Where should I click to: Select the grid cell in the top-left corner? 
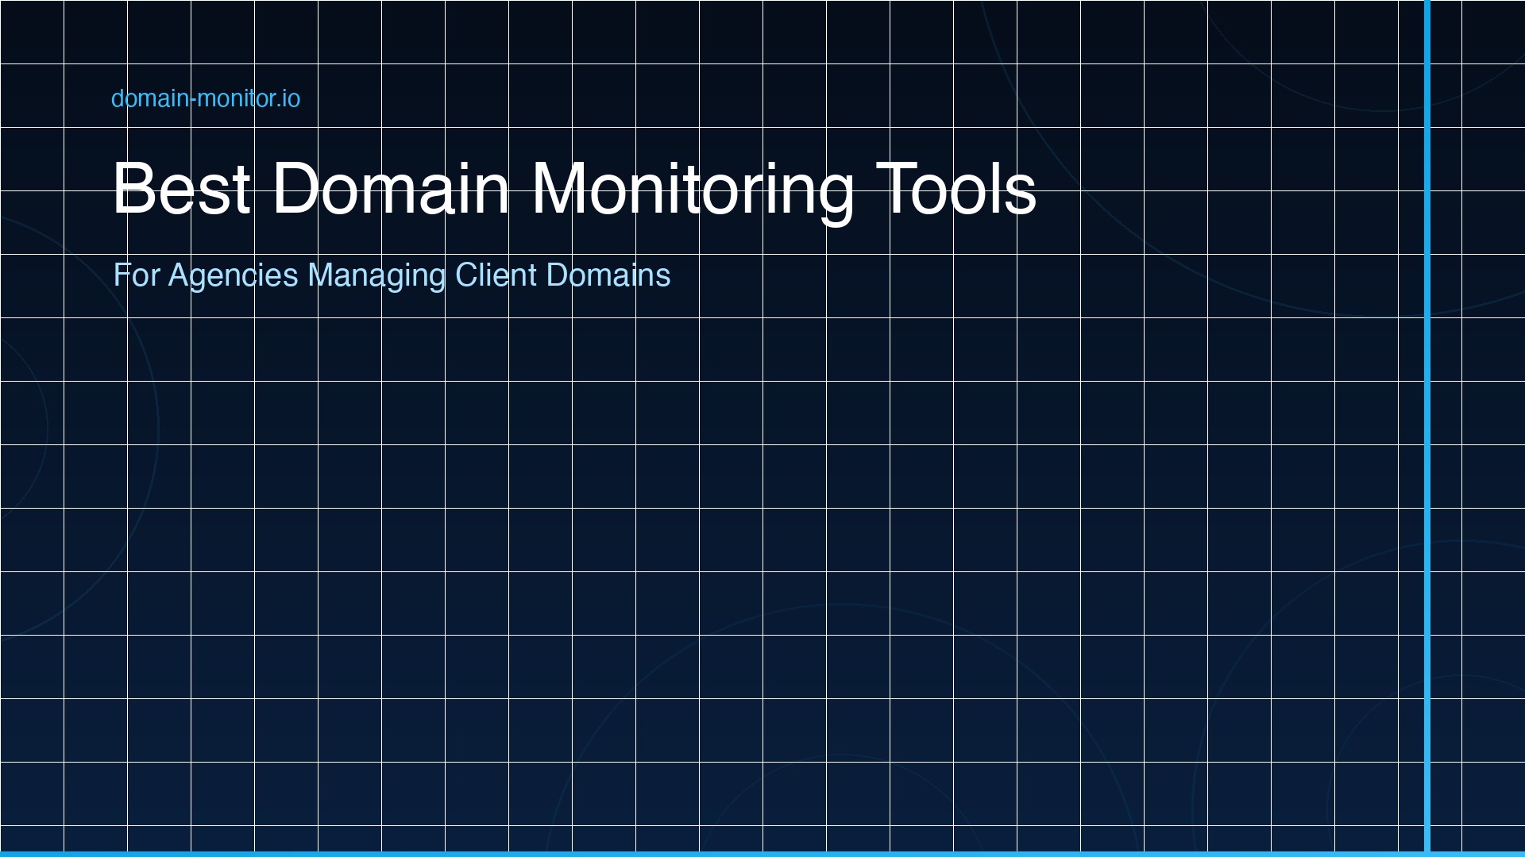click(x=32, y=32)
